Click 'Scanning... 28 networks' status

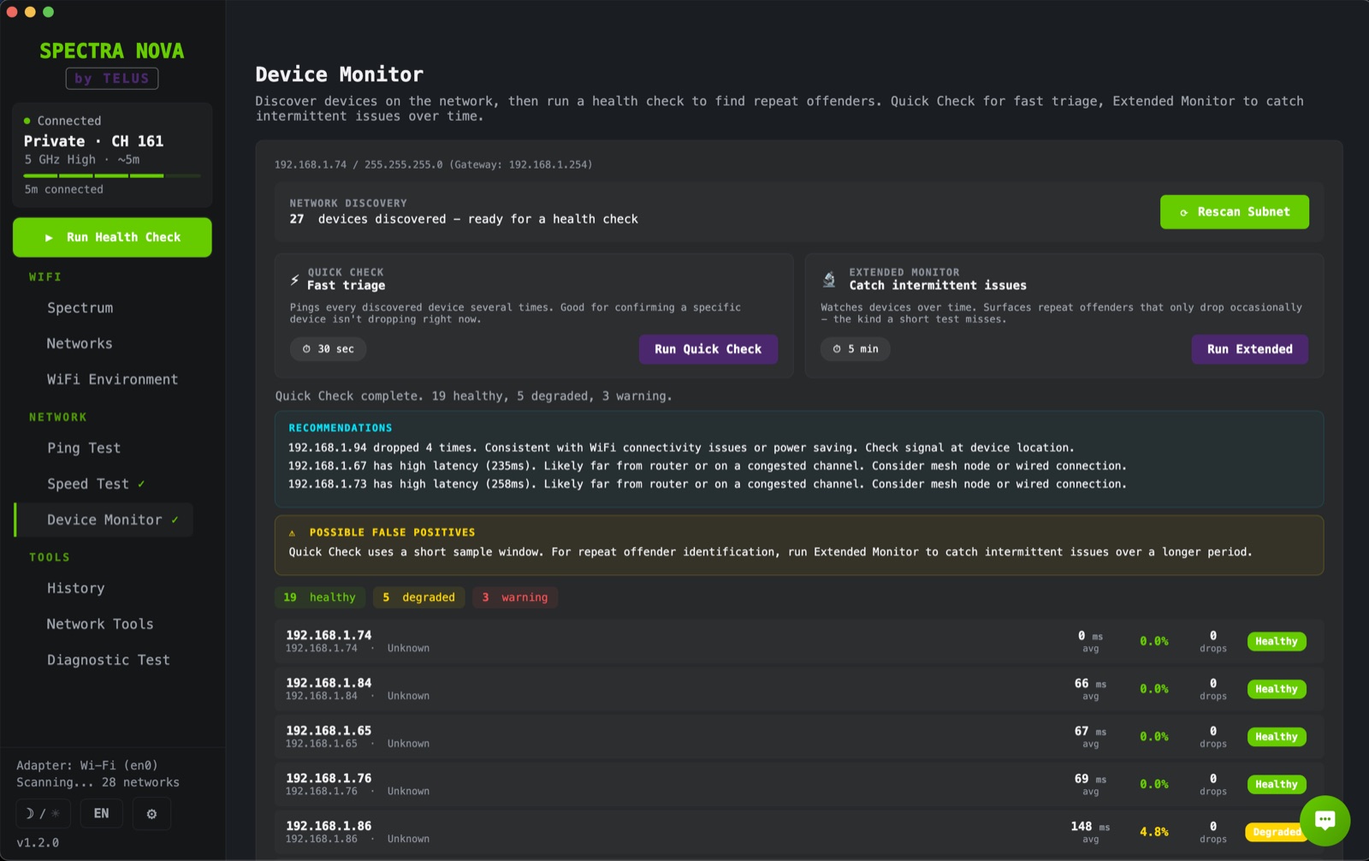(x=98, y=782)
